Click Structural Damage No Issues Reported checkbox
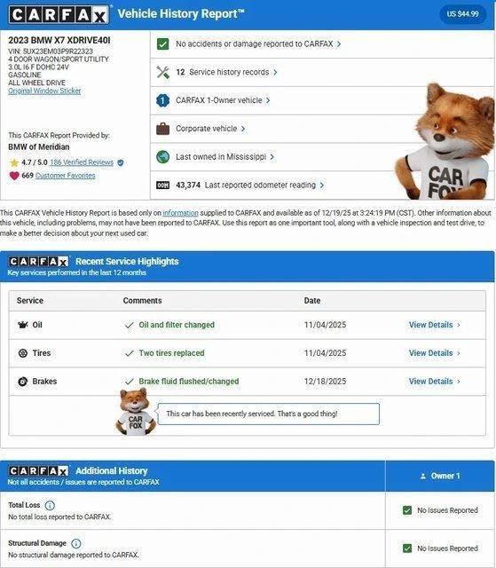This screenshot has height=568, width=496. tap(407, 548)
